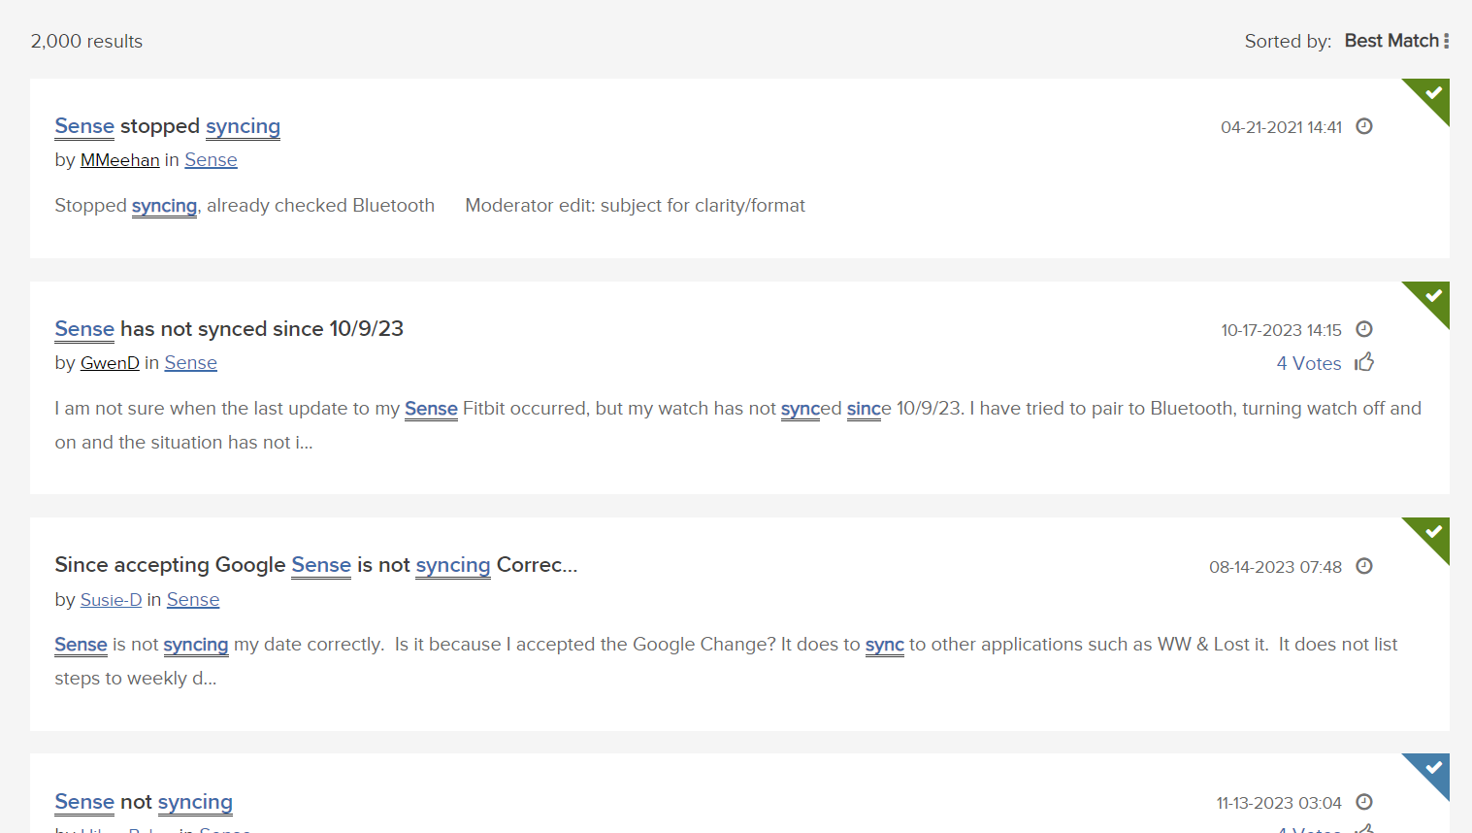Viewport: 1472px width, 833px height.
Task: Click the sort options vertical dots icon
Action: tap(1446, 41)
